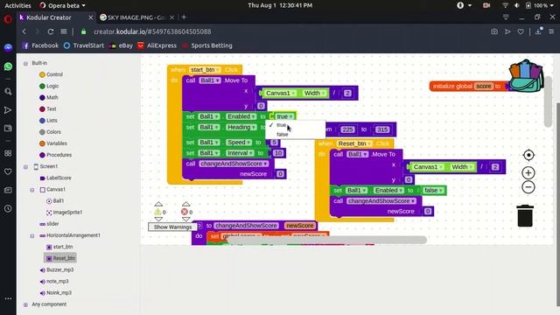
Task: Go back to the previous page
Action: 24,31
